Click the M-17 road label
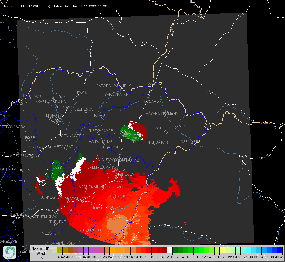 tap(242, 14)
